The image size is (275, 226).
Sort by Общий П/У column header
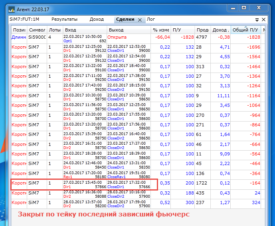(x=245, y=30)
